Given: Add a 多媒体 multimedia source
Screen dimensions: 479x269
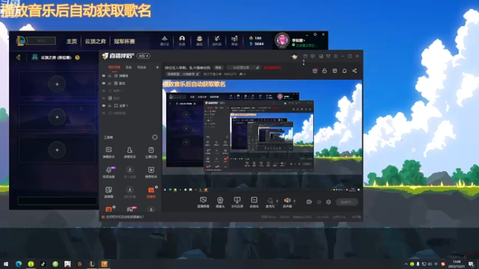Looking at the screenshot, I should click(x=254, y=202).
